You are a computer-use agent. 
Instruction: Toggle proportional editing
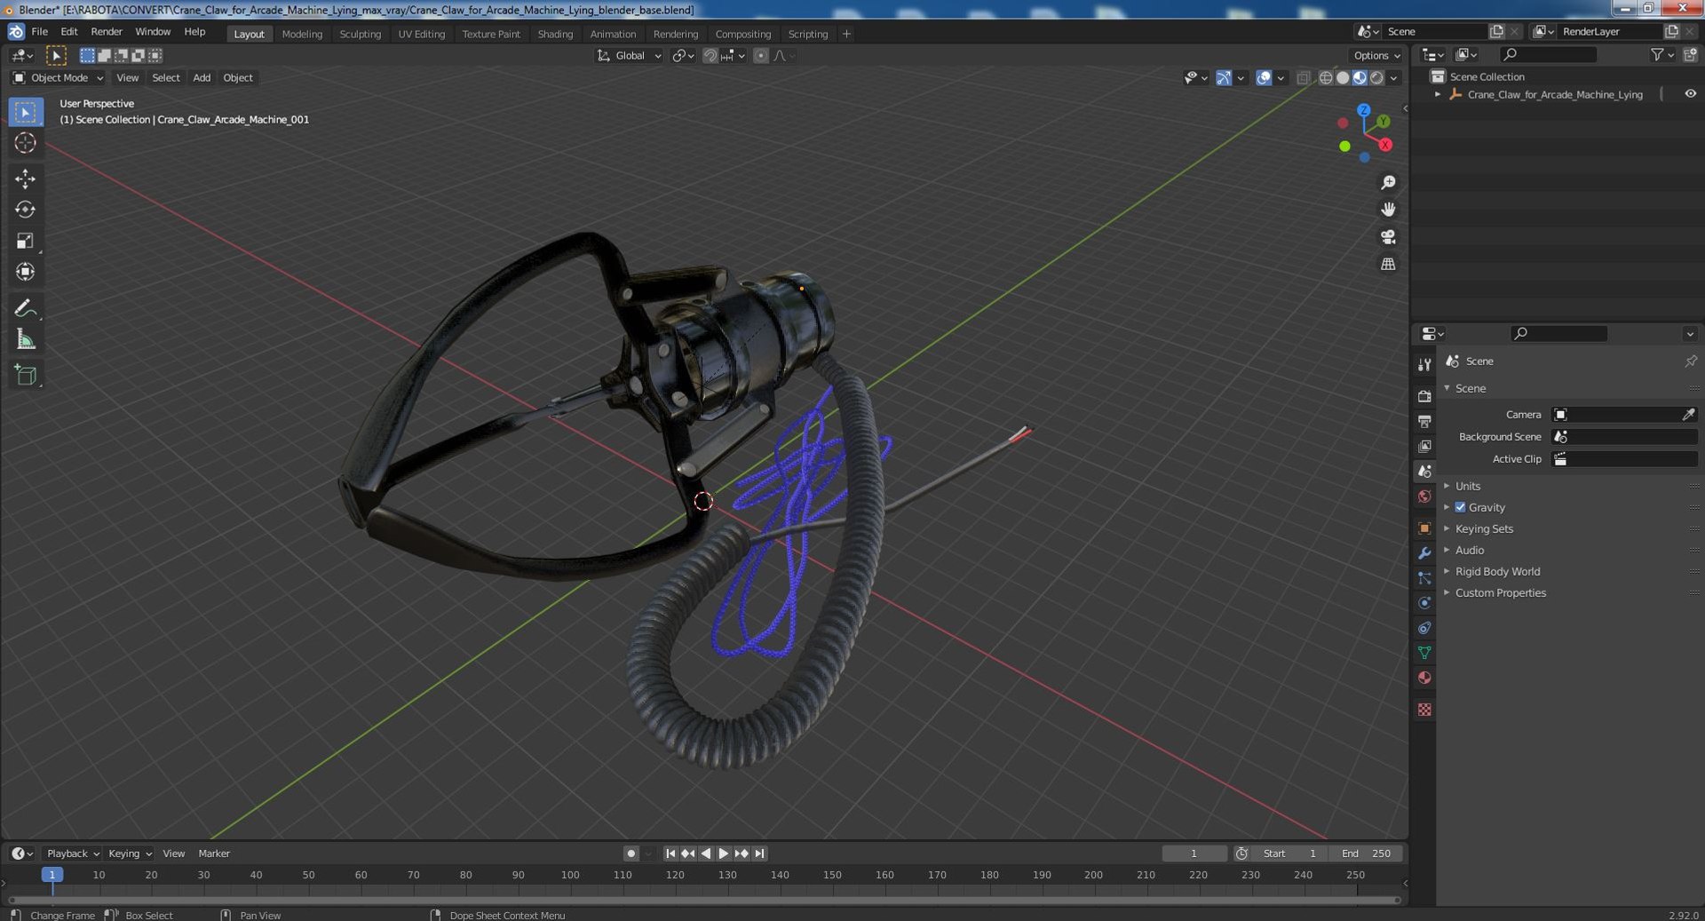click(761, 56)
